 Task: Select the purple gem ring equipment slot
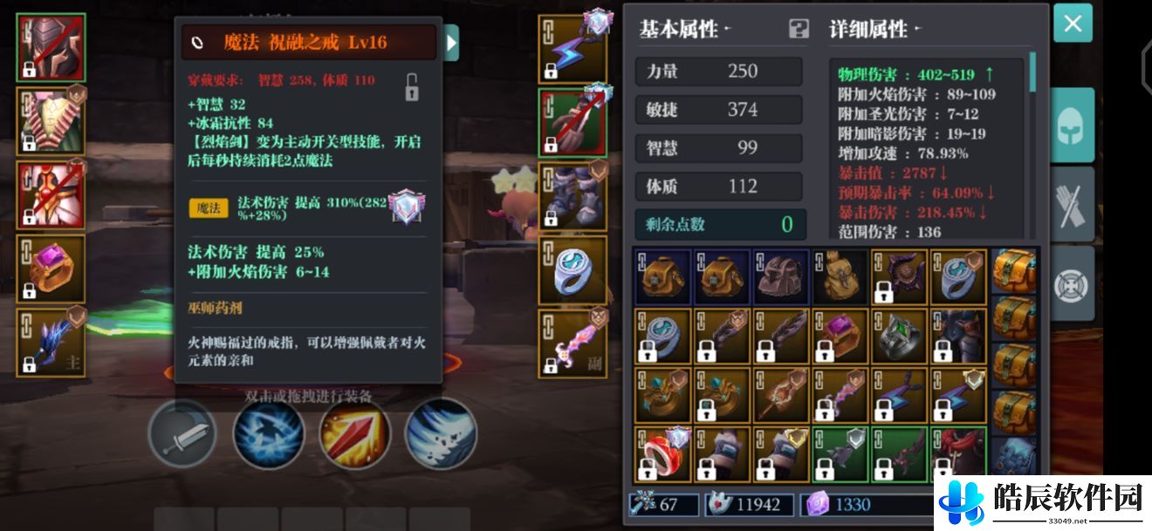click(51, 269)
